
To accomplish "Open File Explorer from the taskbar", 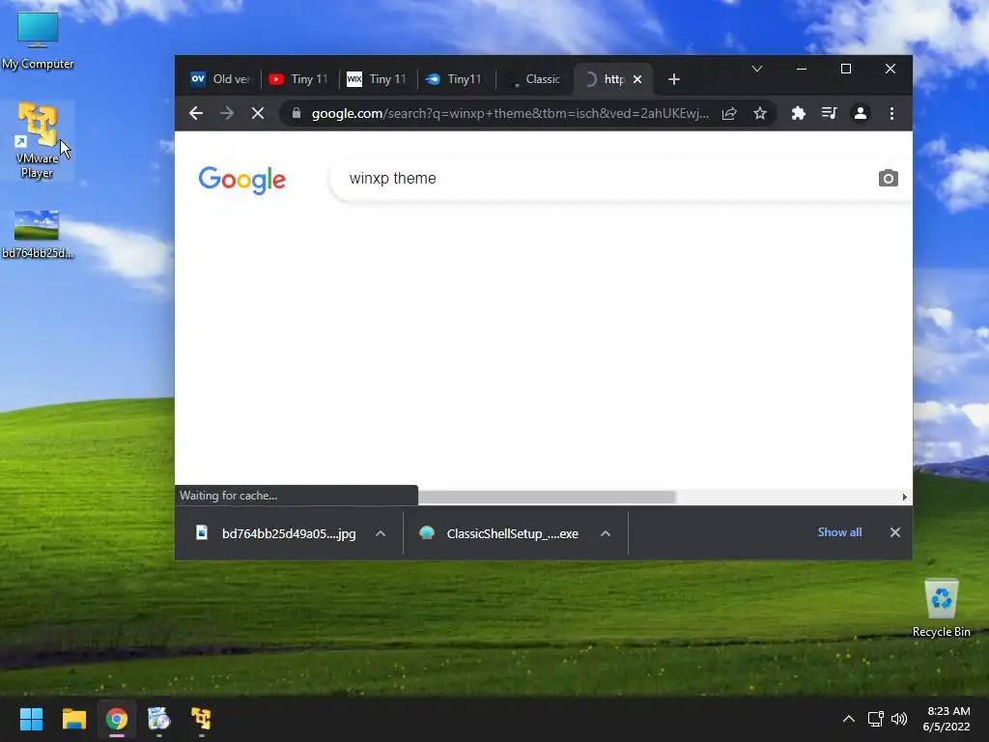I will (73, 719).
